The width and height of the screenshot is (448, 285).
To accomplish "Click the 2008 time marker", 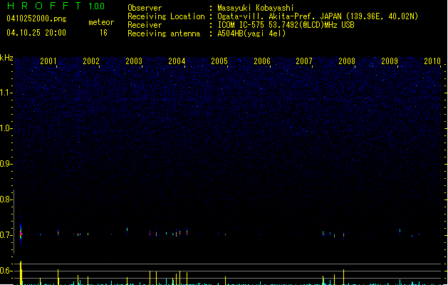I will click(x=347, y=61).
